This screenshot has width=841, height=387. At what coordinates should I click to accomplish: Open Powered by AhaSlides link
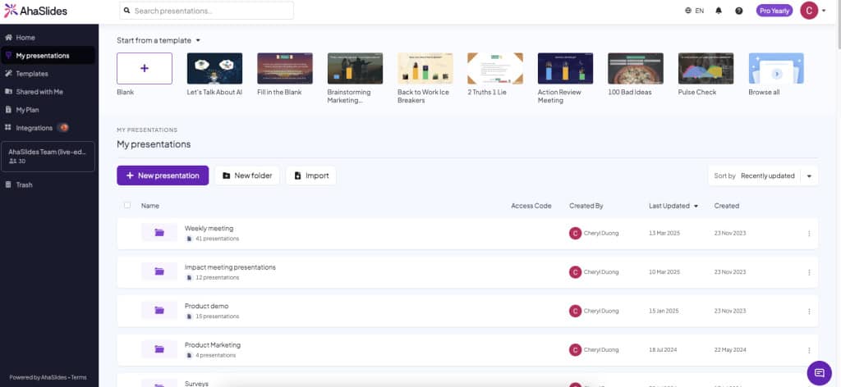[38, 377]
